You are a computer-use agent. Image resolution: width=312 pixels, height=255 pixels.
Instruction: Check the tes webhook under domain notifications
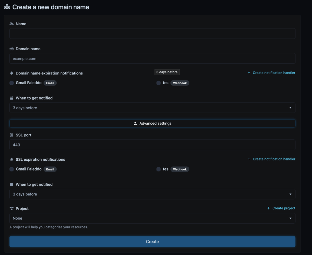(x=158, y=83)
